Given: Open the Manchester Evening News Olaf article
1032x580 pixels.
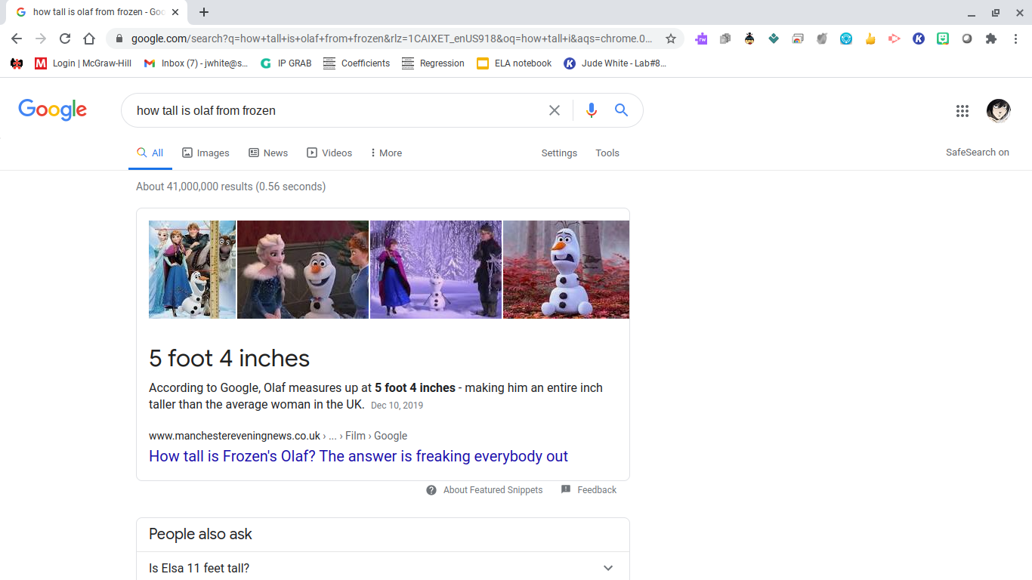Looking at the screenshot, I should (x=358, y=456).
